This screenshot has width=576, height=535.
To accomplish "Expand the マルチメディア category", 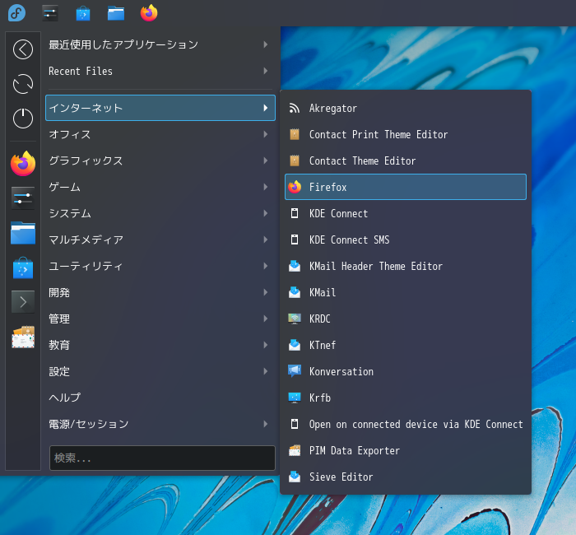I will click(160, 240).
